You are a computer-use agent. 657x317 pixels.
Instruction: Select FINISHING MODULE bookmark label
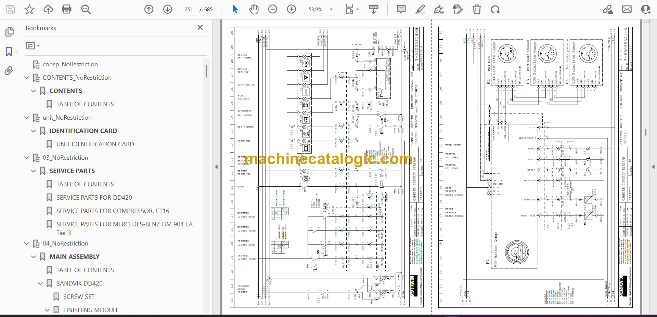pos(91,310)
